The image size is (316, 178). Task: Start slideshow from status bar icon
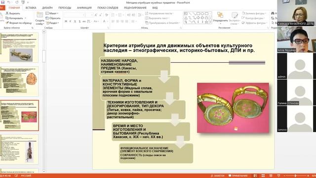tap(278, 176)
